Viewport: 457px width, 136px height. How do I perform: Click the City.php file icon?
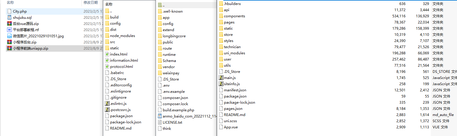[9, 11]
